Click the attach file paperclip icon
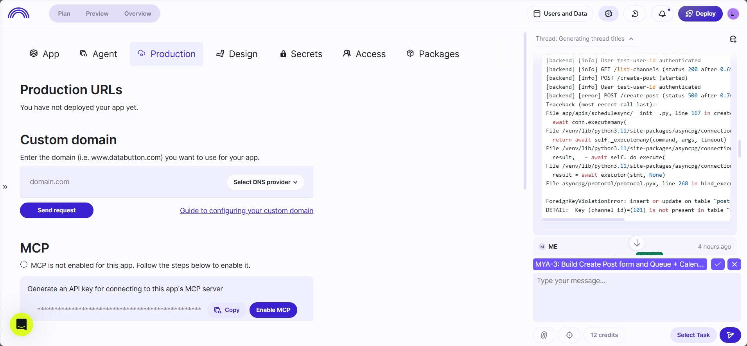The height and width of the screenshot is (346, 747). pyautogui.click(x=544, y=335)
